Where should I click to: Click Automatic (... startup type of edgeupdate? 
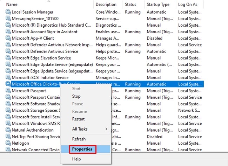(x=159, y=64)
